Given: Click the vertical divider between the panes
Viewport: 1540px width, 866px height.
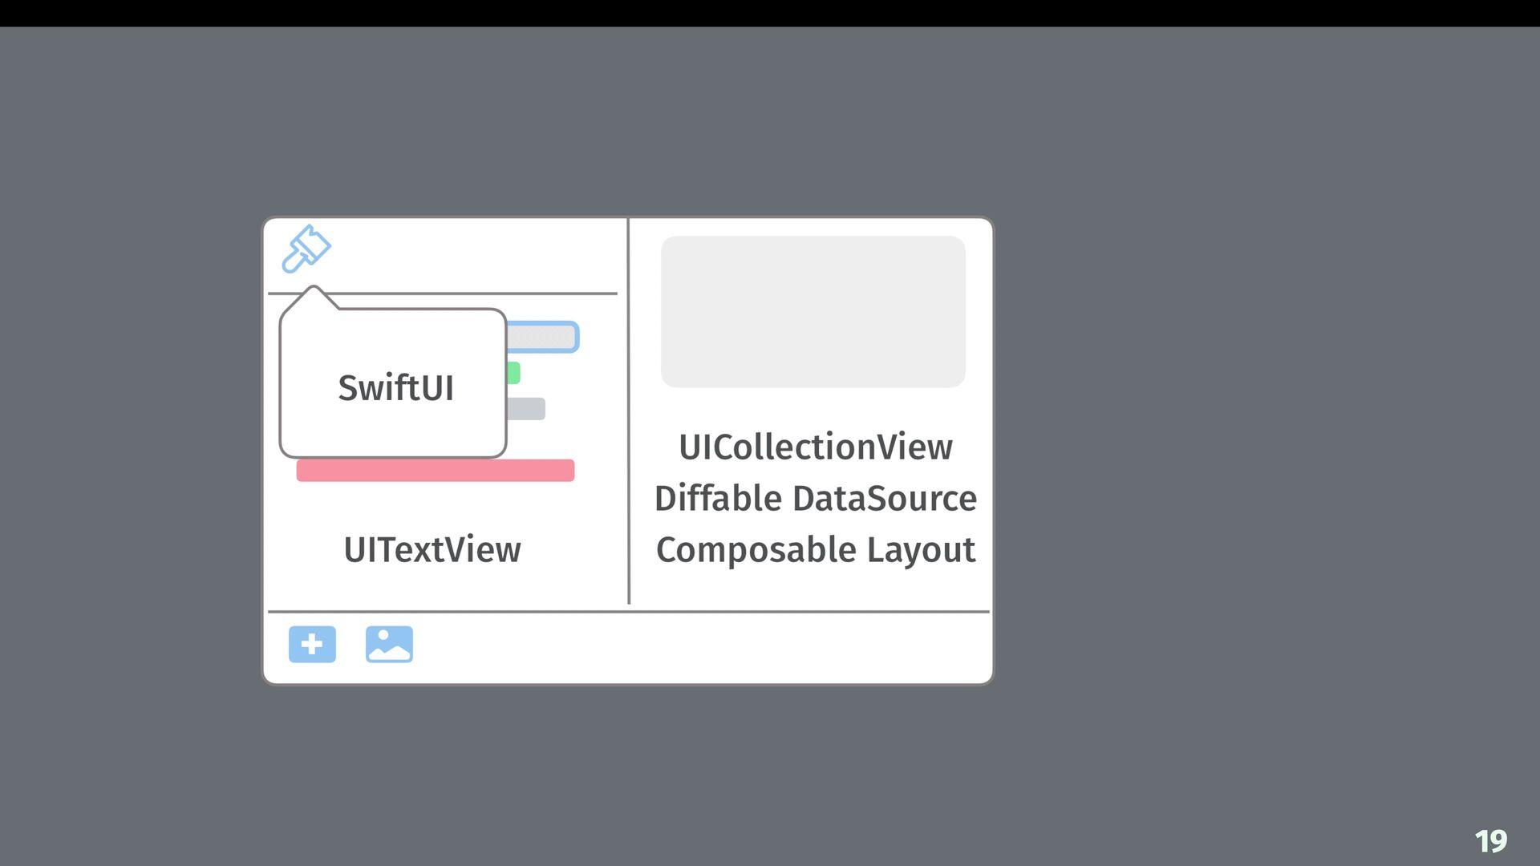Looking at the screenshot, I should (629, 411).
